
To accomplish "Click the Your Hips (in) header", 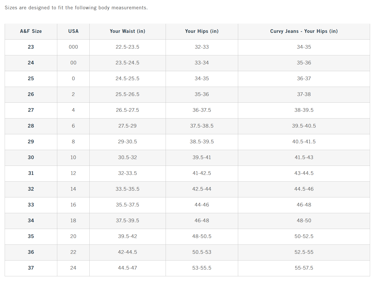I will pyautogui.click(x=202, y=31).
